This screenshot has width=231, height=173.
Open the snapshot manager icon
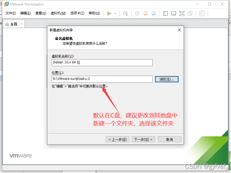(154, 14)
